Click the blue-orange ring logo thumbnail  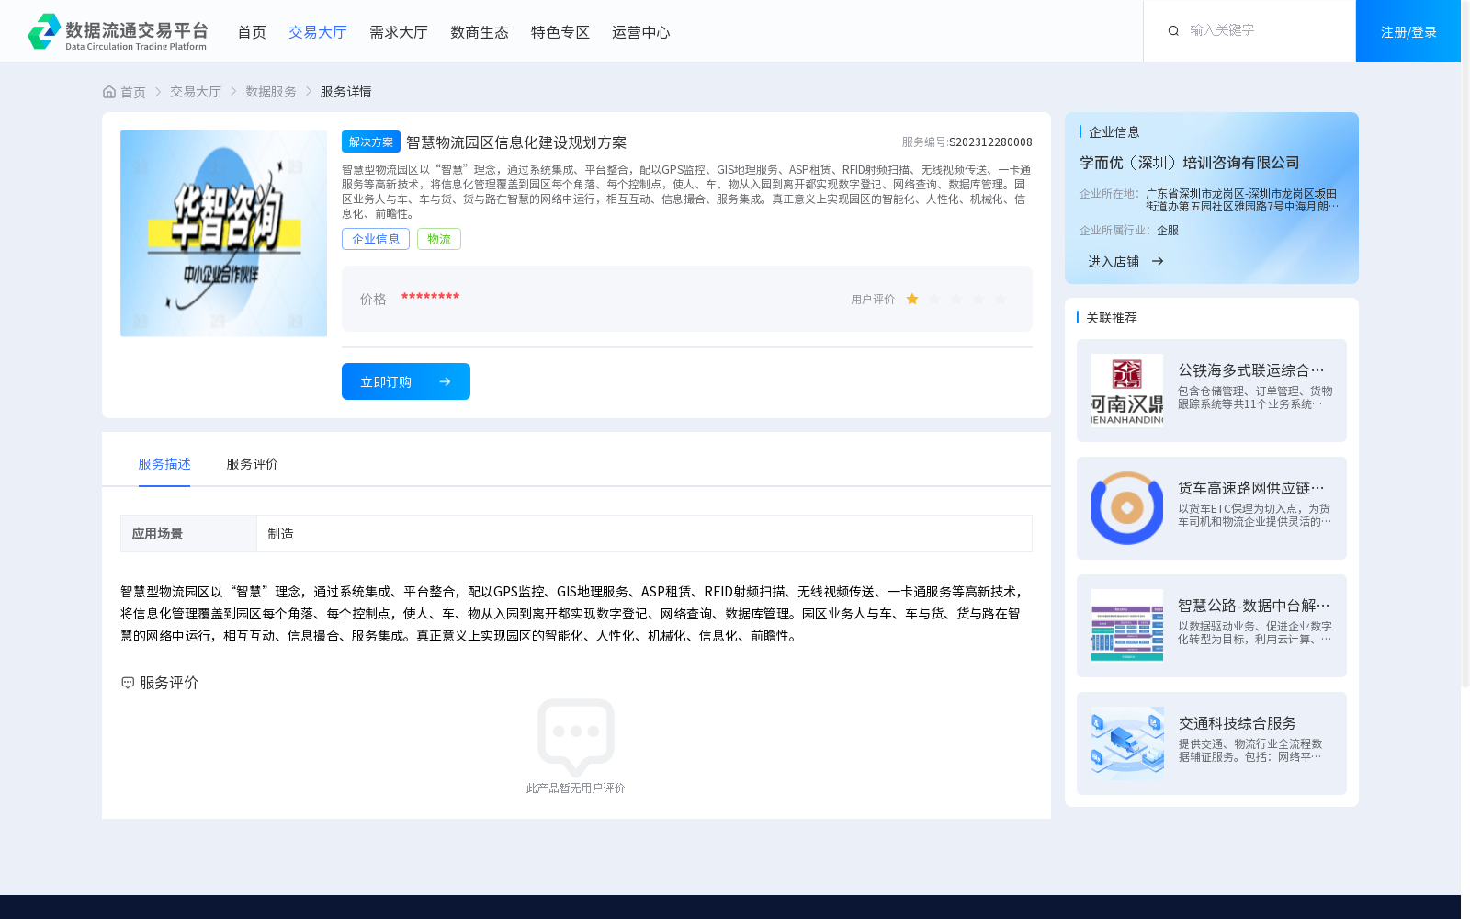click(x=1127, y=508)
